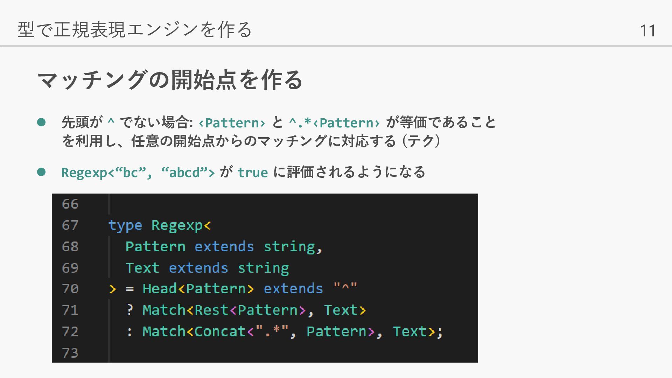
Task: Click line number 73 in code
Action: [70, 353]
